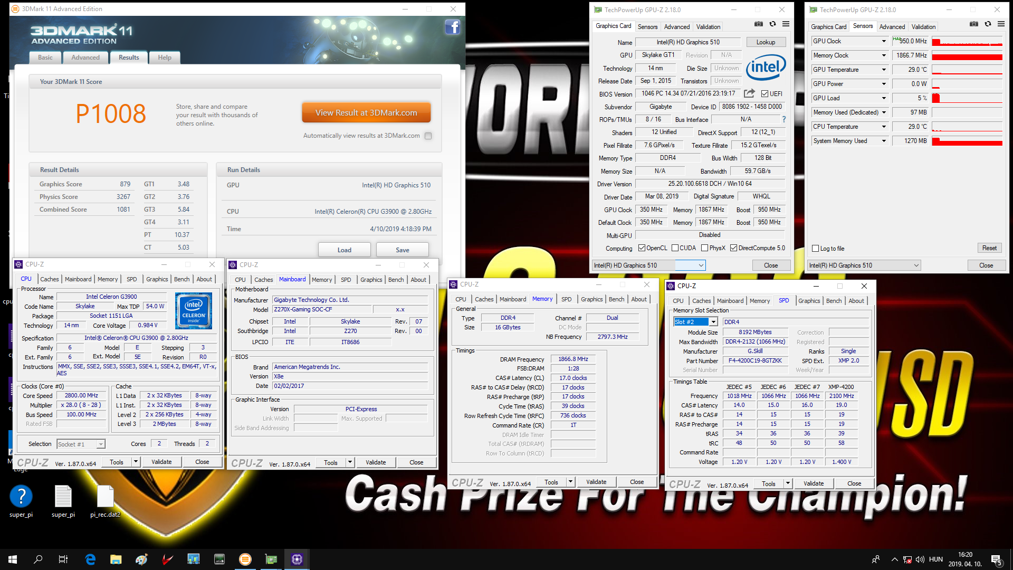Open Advanced tab in GPU-Z Sensors window

coord(892,27)
